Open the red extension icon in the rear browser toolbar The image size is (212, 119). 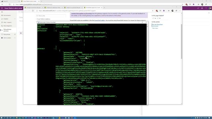tap(186, 4)
